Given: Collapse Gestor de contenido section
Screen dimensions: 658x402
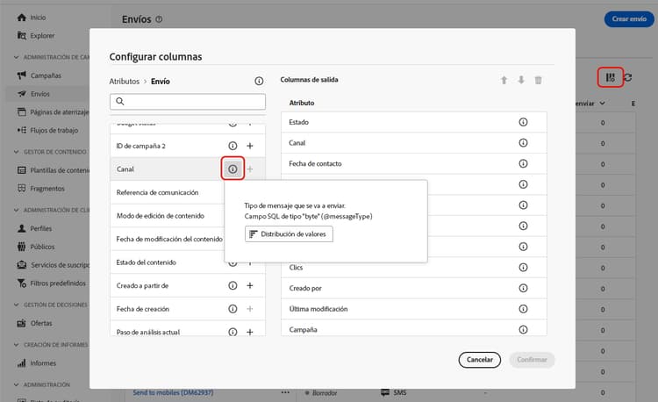Looking at the screenshot, I should (x=17, y=152).
